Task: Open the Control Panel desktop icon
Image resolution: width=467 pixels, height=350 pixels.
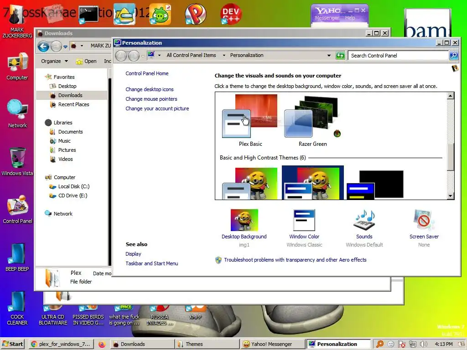Action: click(x=17, y=209)
